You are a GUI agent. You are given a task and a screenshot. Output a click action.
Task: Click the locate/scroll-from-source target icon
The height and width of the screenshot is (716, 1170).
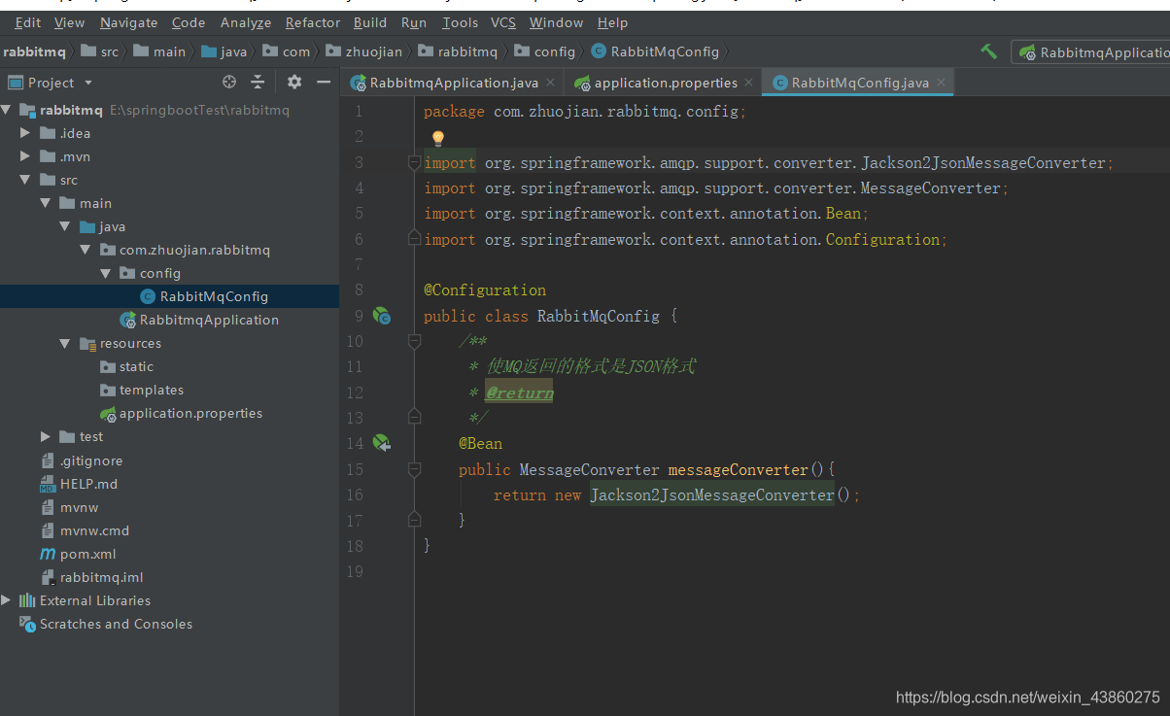[x=229, y=83]
